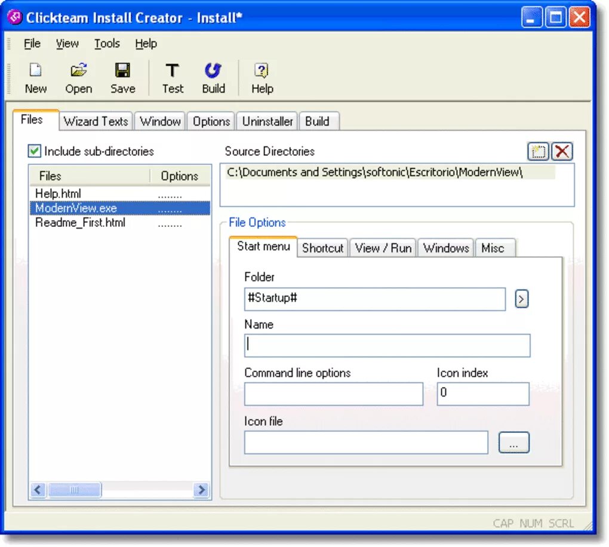Screen dimensions: 609x547
Task: Click the Name input field
Action: pyautogui.click(x=387, y=345)
